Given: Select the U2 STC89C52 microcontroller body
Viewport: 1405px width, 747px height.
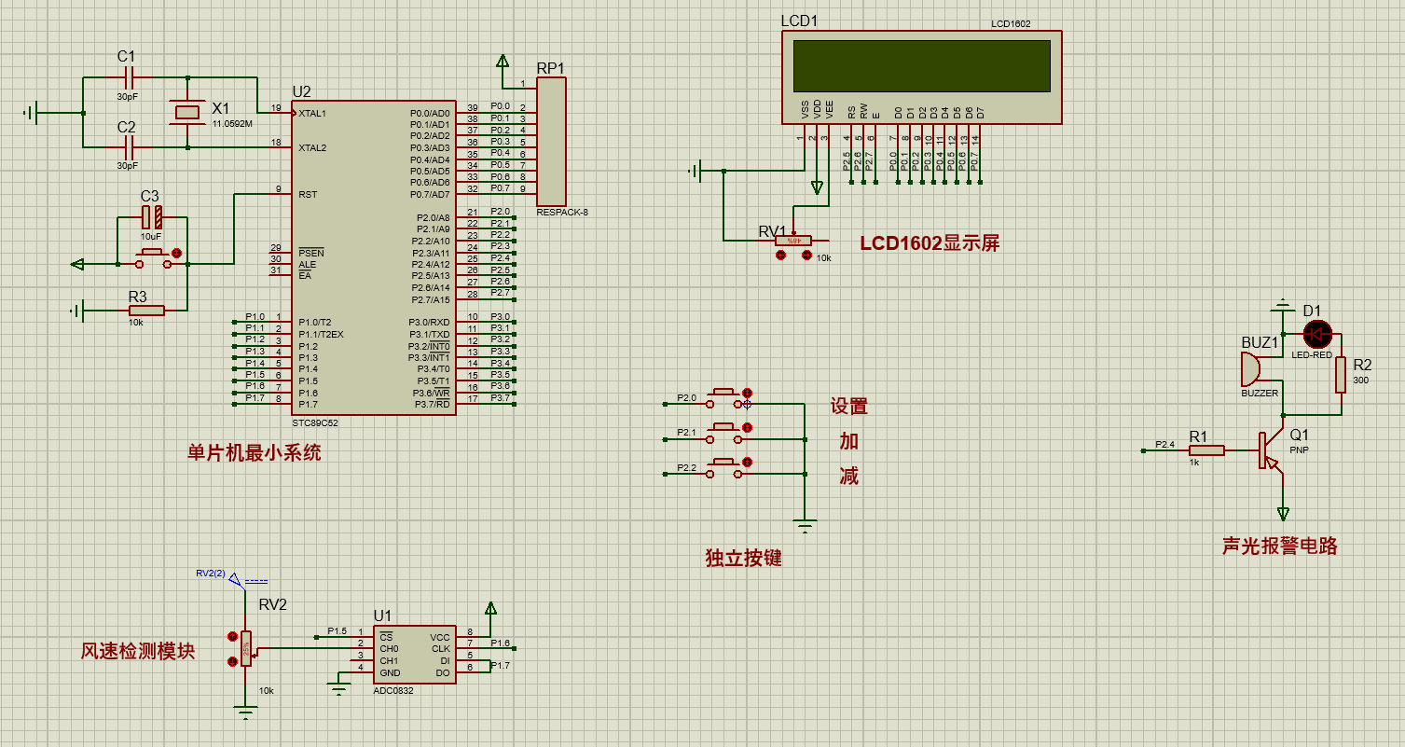Looking at the screenshot, I should pyautogui.click(x=373, y=256).
